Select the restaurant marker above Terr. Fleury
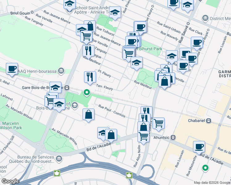Image resolution: width=231 pixels, height=185 pixels. coord(90,77)
